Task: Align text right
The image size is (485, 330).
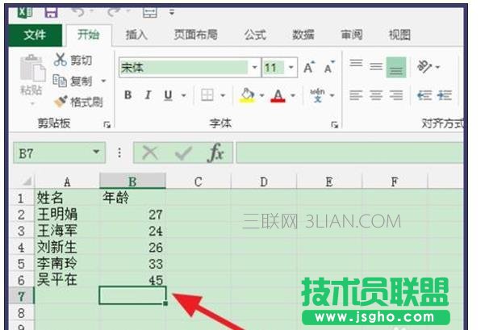Action: (x=396, y=95)
